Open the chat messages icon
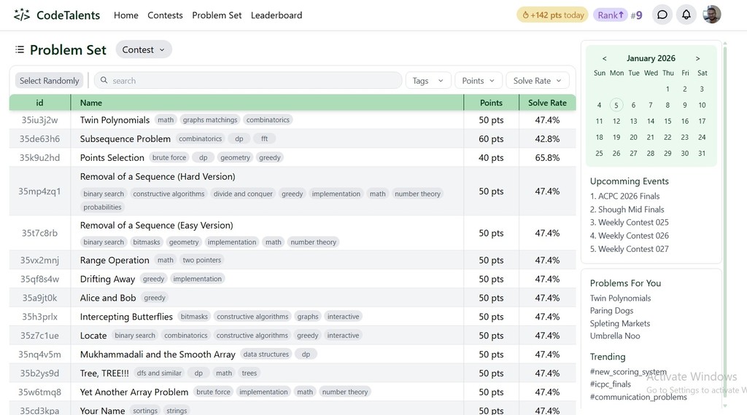 662,15
